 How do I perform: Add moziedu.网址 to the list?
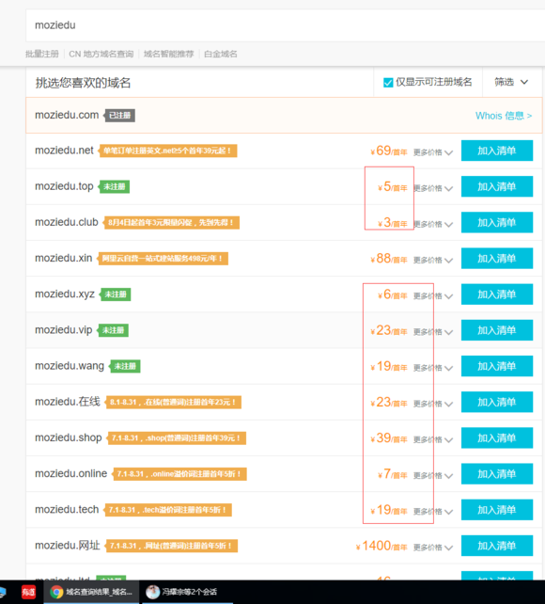pyautogui.click(x=497, y=546)
